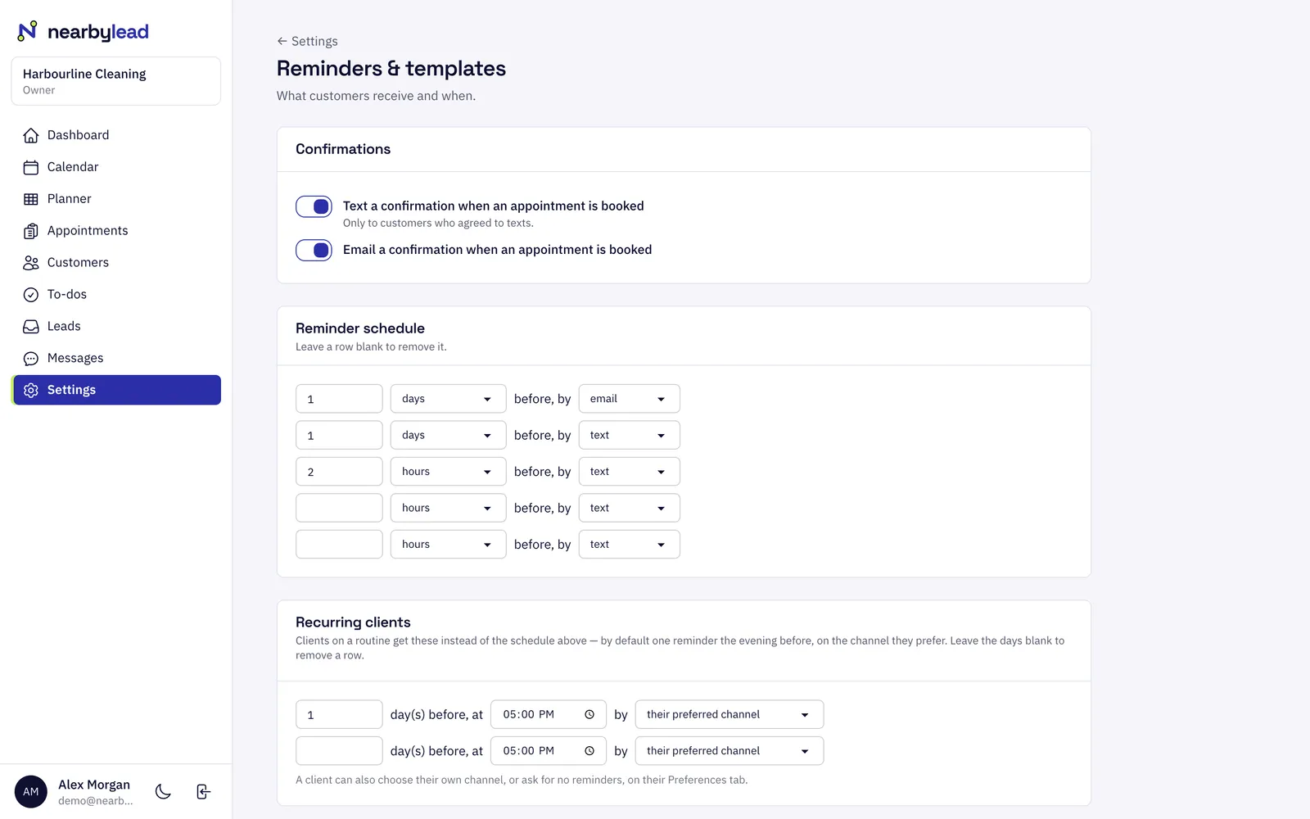
Task: Click the number field showing 2 in the reminders
Action: [339, 472]
